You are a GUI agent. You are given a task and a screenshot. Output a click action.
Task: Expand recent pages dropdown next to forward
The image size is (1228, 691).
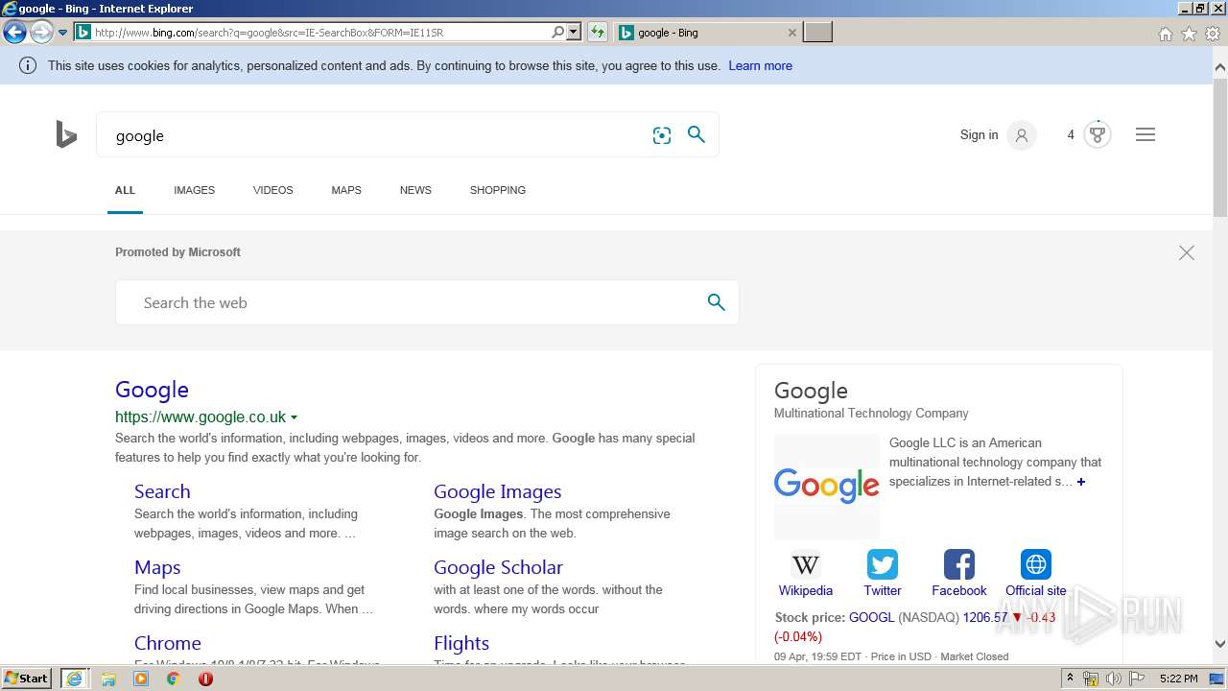point(62,32)
